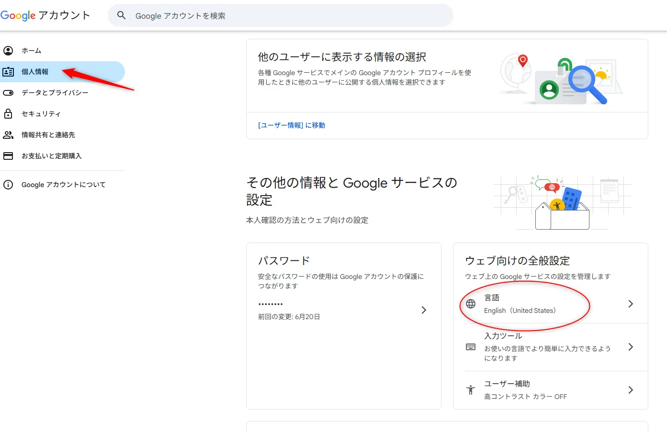Open the ホーム menu item
Image resolution: width=667 pixels, height=432 pixels.
coord(62,50)
